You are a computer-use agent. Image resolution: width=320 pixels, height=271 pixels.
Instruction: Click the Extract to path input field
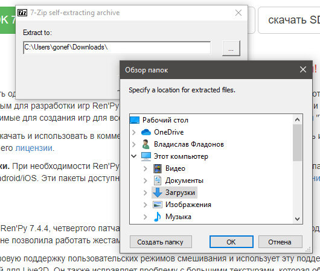(117, 48)
